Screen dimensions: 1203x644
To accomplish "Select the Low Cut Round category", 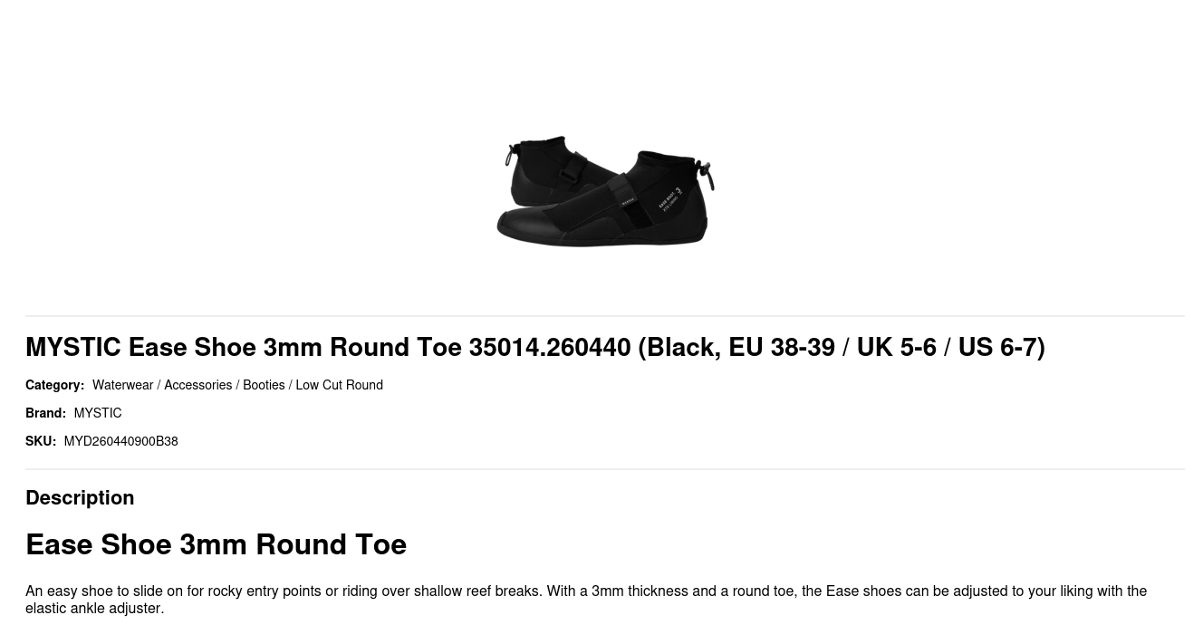I will (339, 385).
